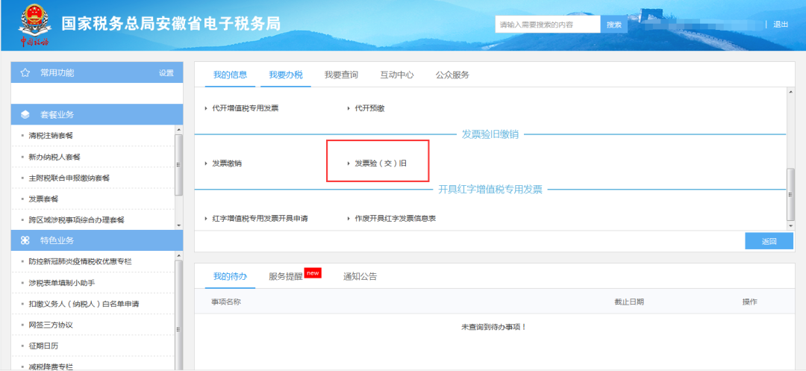Click the main panel's scroll down arrow

(790, 226)
